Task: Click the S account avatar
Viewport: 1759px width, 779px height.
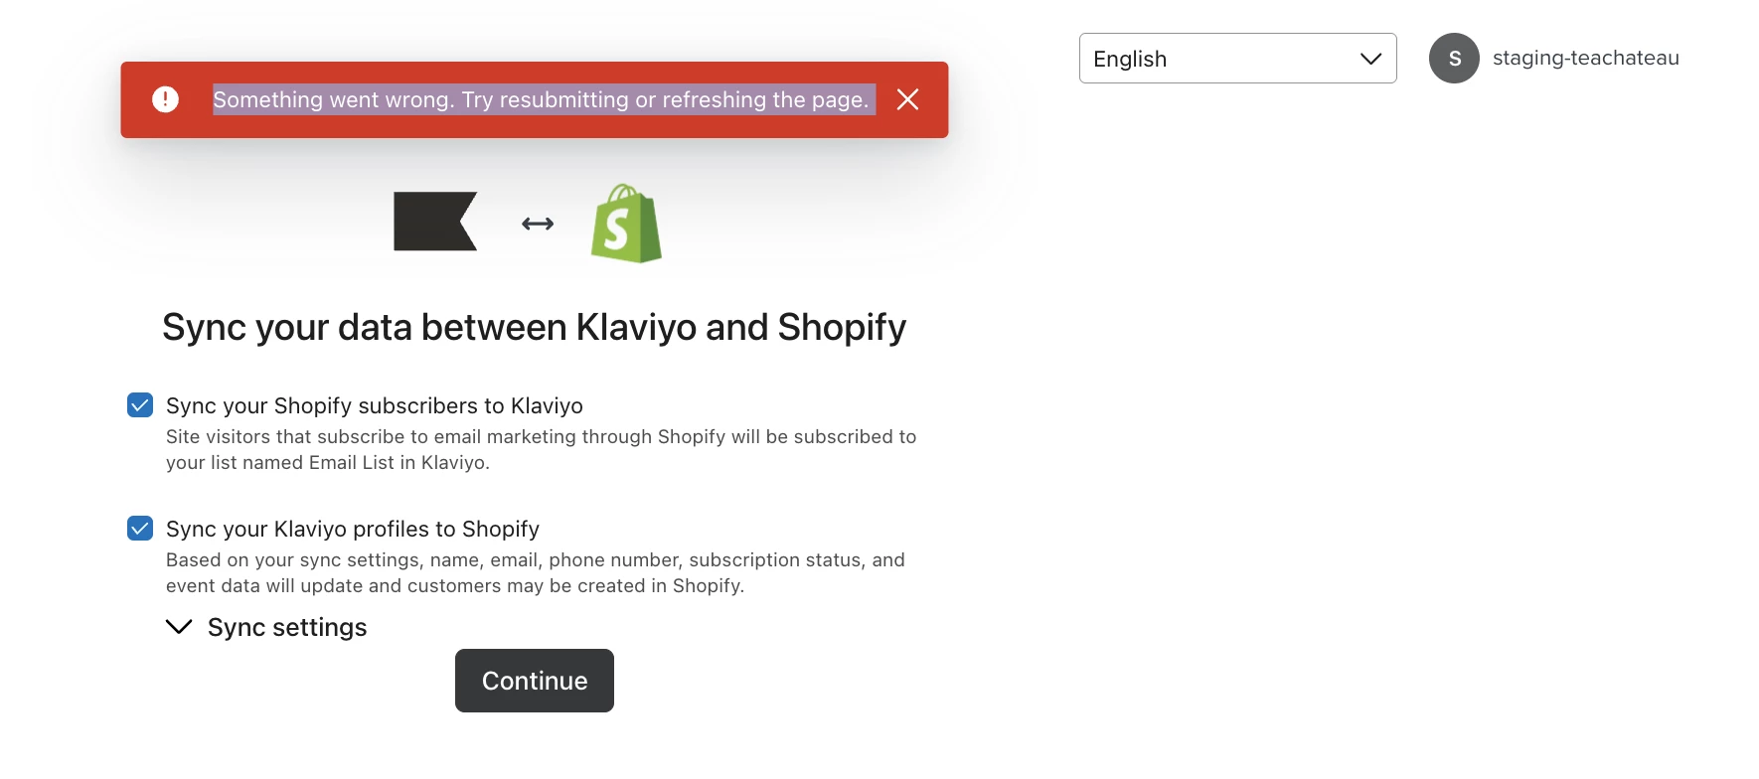Action: click(1454, 59)
